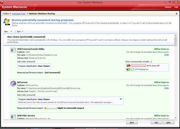Click the AMD FUEL Service program icon

[13, 117]
